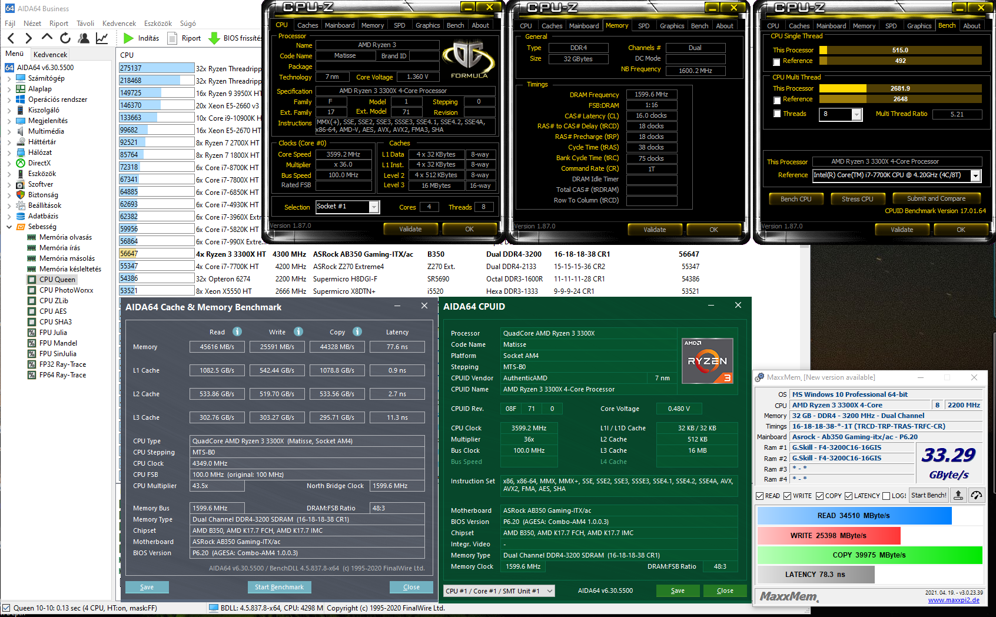The width and height of the screenshot is (996, 617).
Task: Click the Read info icon in Cache benchmark
Action: coord(237,331)
